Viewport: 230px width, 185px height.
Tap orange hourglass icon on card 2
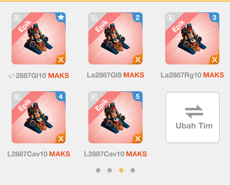138,60
